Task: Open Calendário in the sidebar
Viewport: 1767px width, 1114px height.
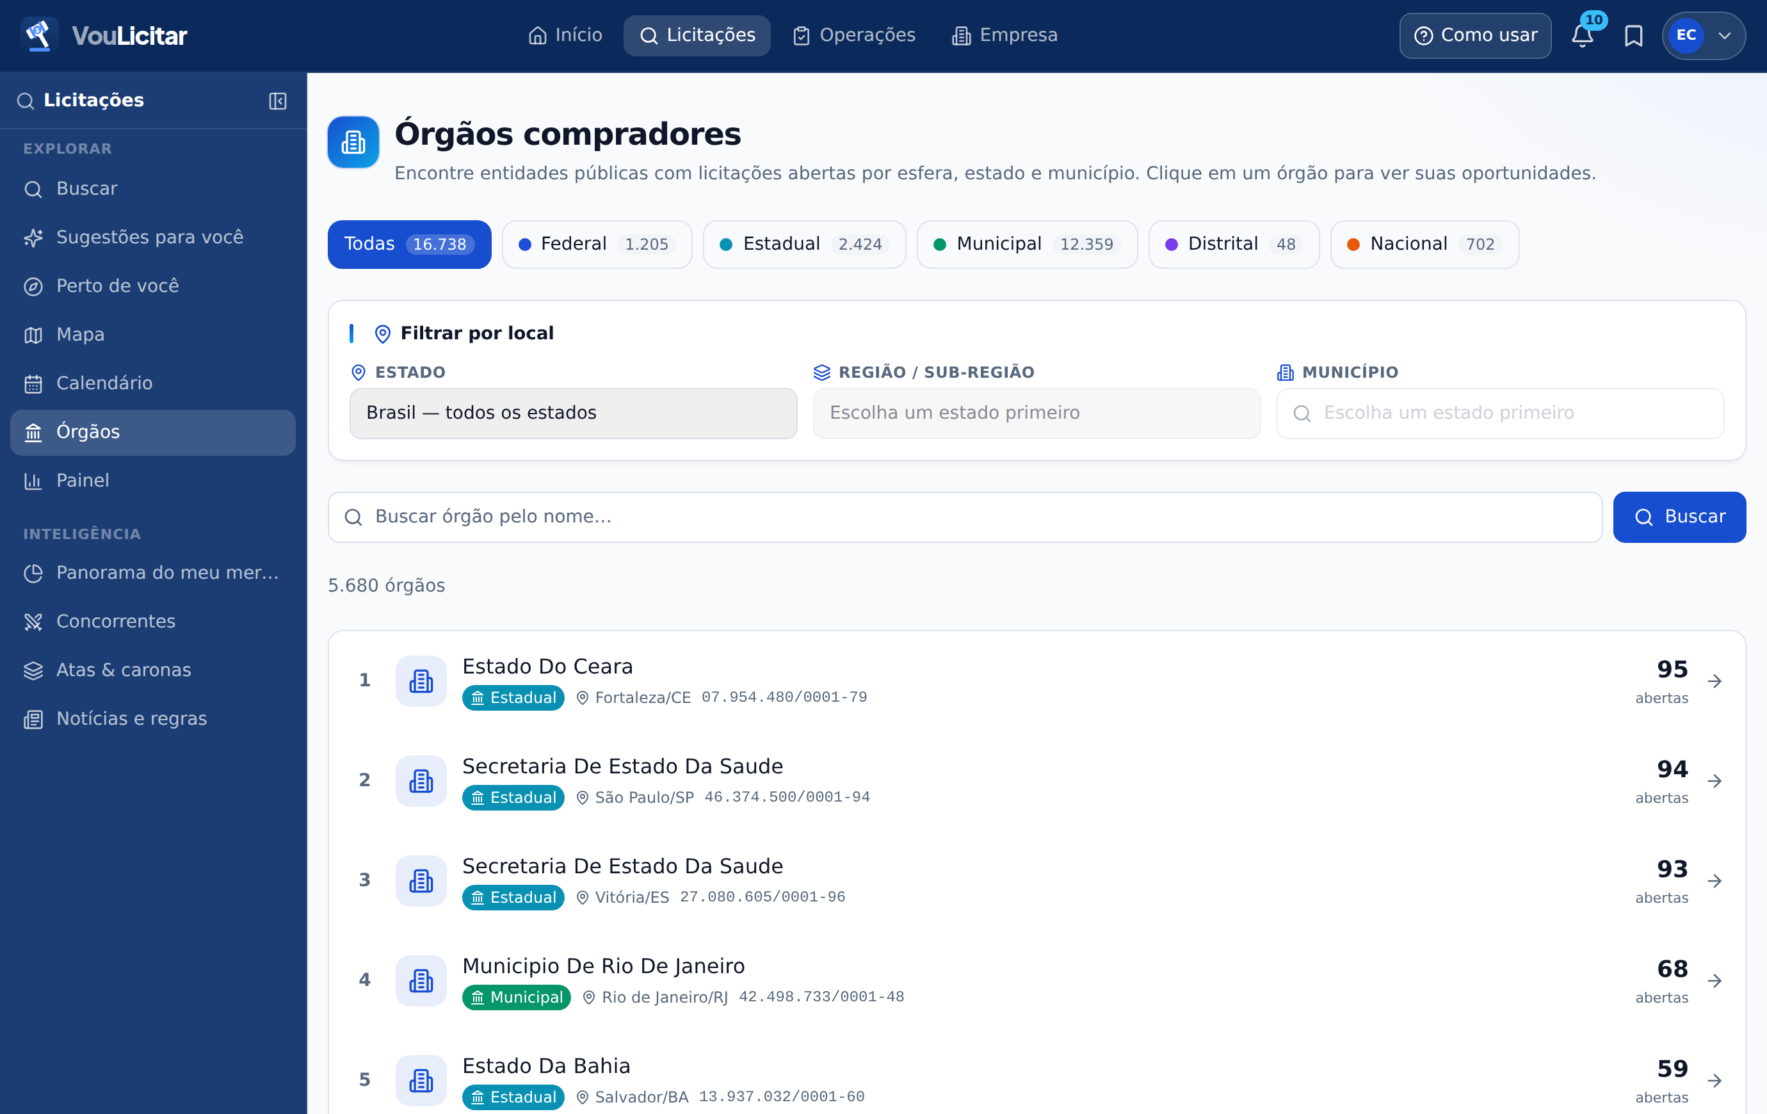Action: click(152, 383)
